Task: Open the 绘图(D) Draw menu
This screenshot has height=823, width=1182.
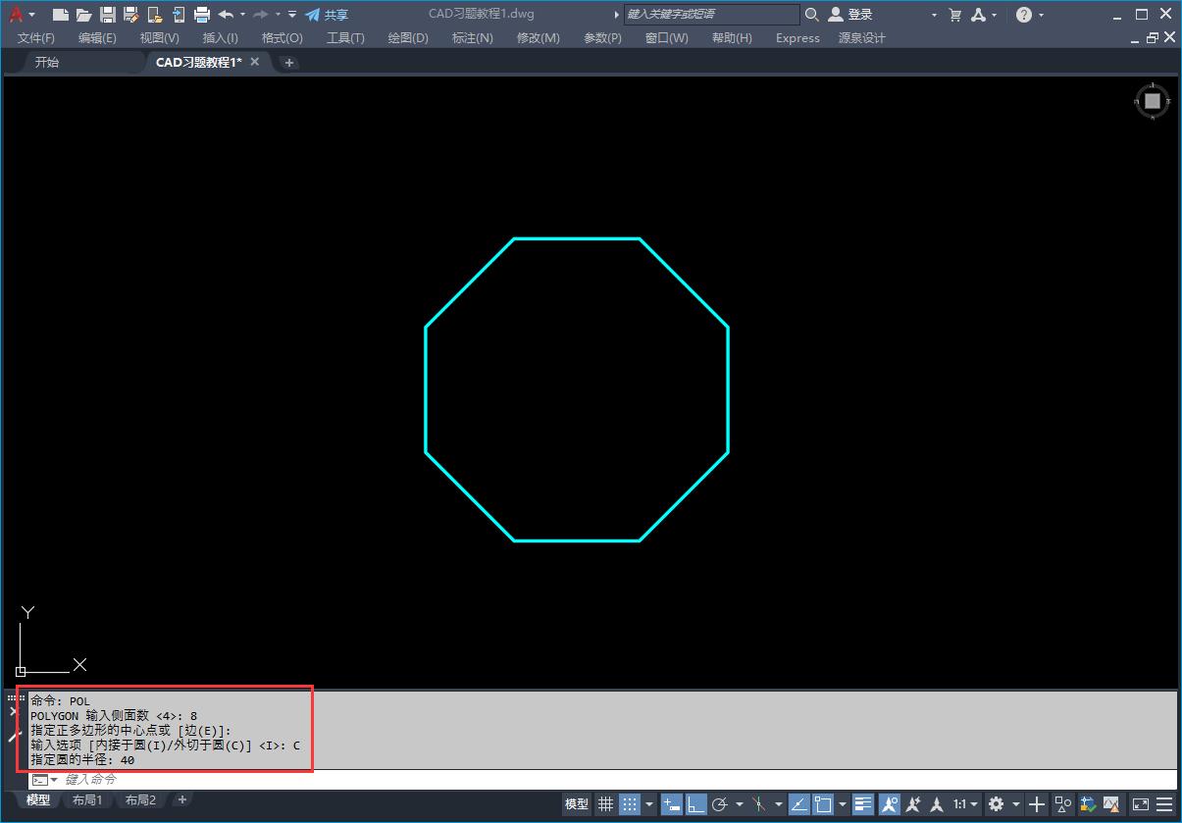Action: [408, 38]
